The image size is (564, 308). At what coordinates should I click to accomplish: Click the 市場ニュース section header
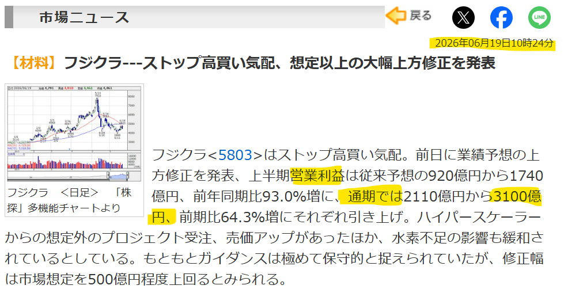point(84,17)
